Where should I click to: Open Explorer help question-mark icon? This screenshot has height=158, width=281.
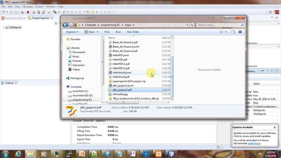pos(240,32)
